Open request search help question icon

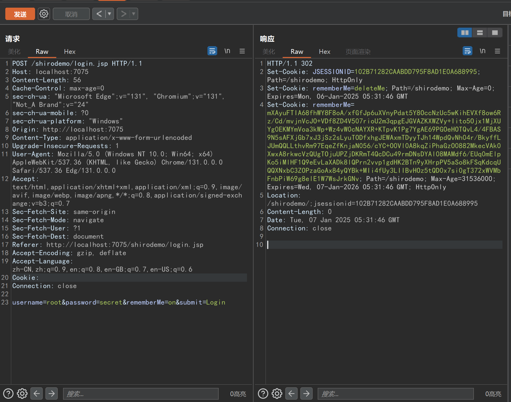coord(8,393)
